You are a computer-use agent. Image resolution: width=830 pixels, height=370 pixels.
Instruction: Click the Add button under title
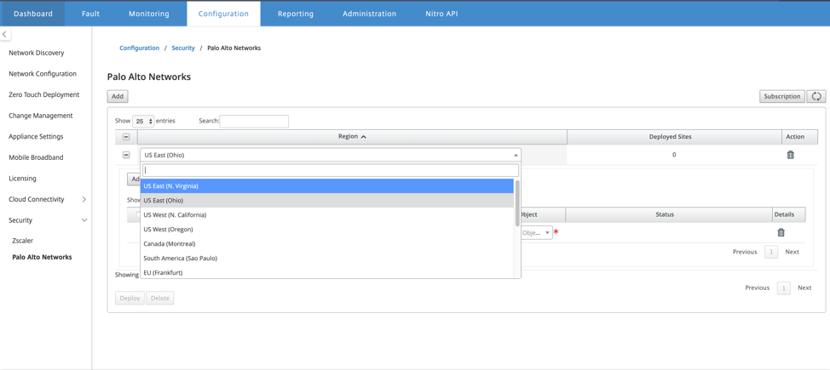118,96
